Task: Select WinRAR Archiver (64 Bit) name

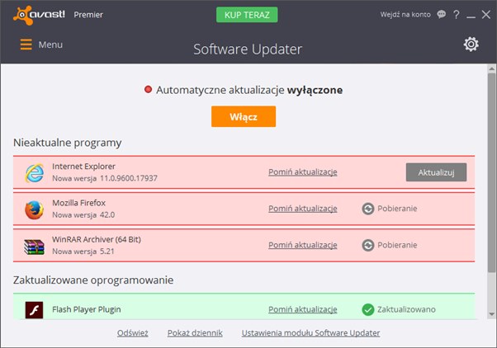Action: (97, 239)
